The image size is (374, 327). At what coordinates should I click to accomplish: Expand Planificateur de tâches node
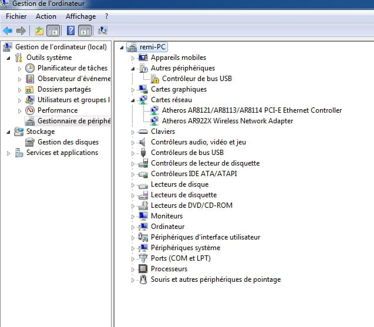pyautogui.click(x=19, y=69)
